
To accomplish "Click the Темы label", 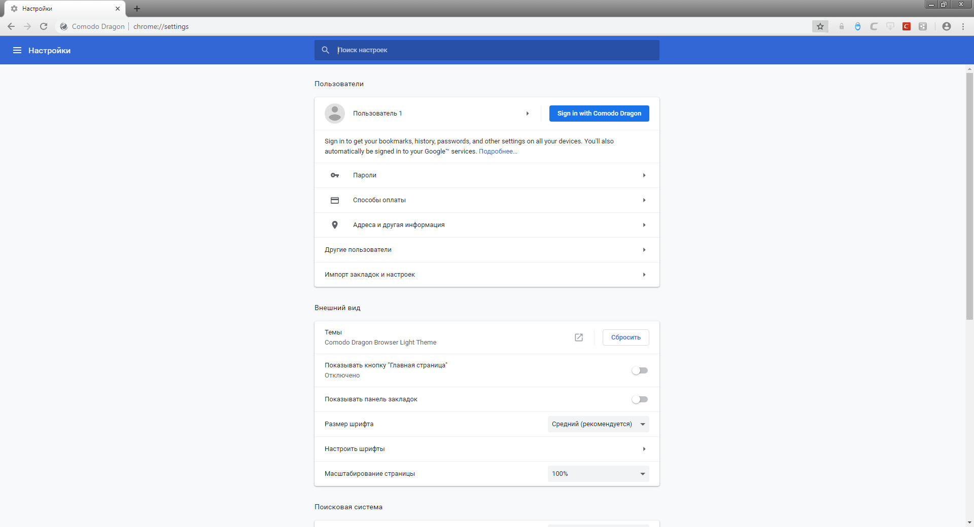I will pyautogui.click(x=333, y=332).
